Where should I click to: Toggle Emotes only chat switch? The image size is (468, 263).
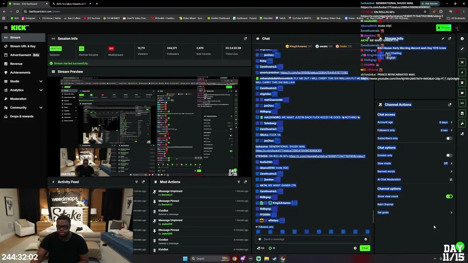[449, 156]
